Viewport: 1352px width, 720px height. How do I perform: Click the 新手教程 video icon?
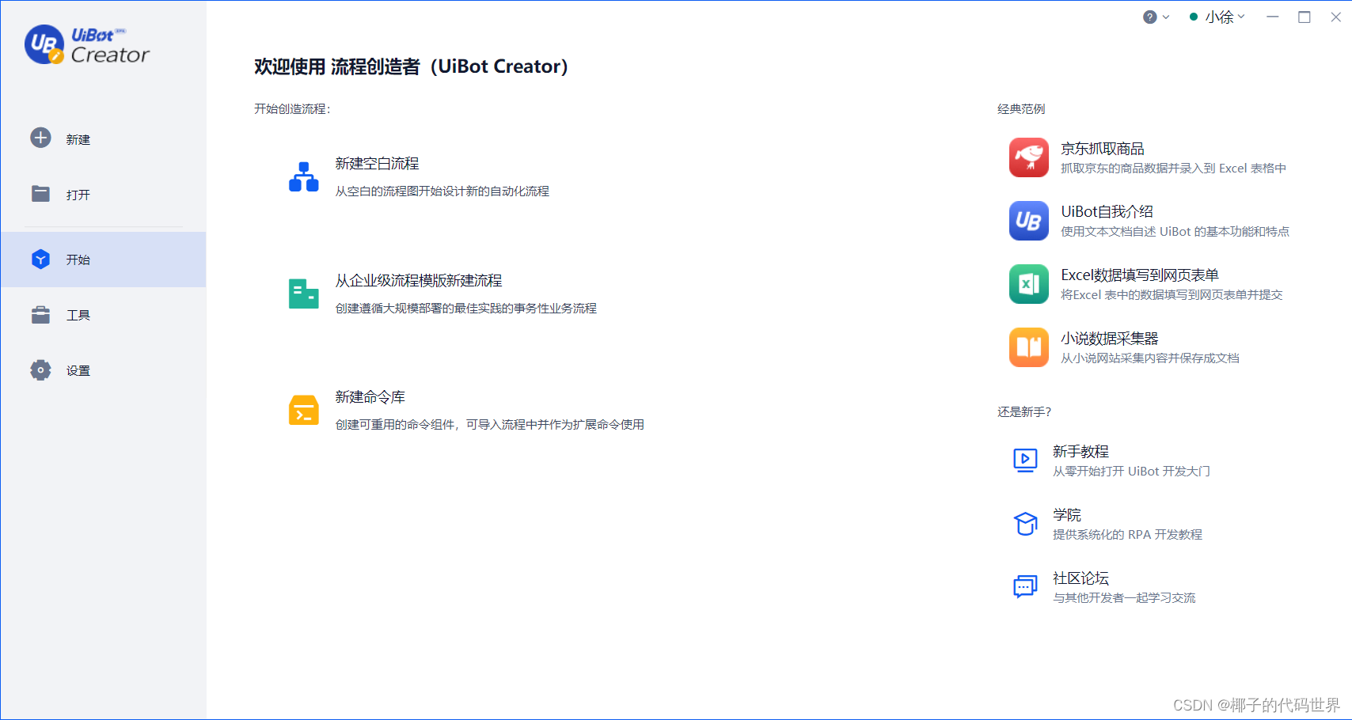(1025, 460)
